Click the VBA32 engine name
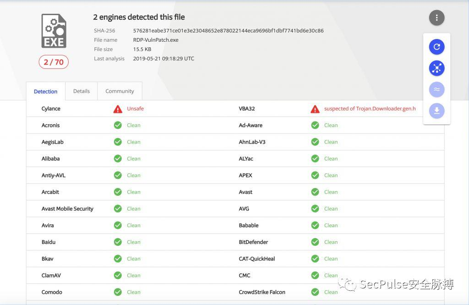 (247, 108)
